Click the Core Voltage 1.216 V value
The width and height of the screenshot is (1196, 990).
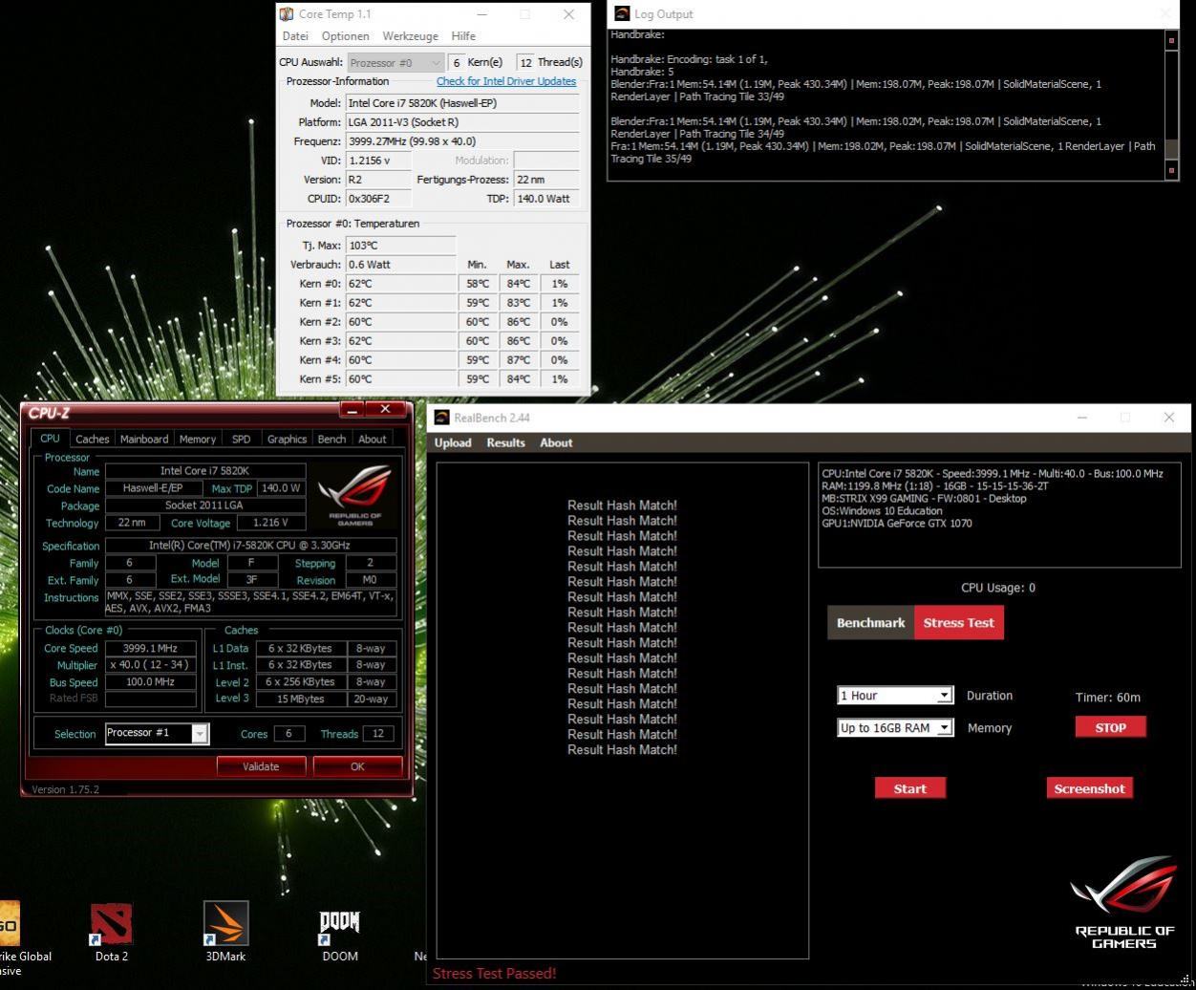(x=269, y=523)
